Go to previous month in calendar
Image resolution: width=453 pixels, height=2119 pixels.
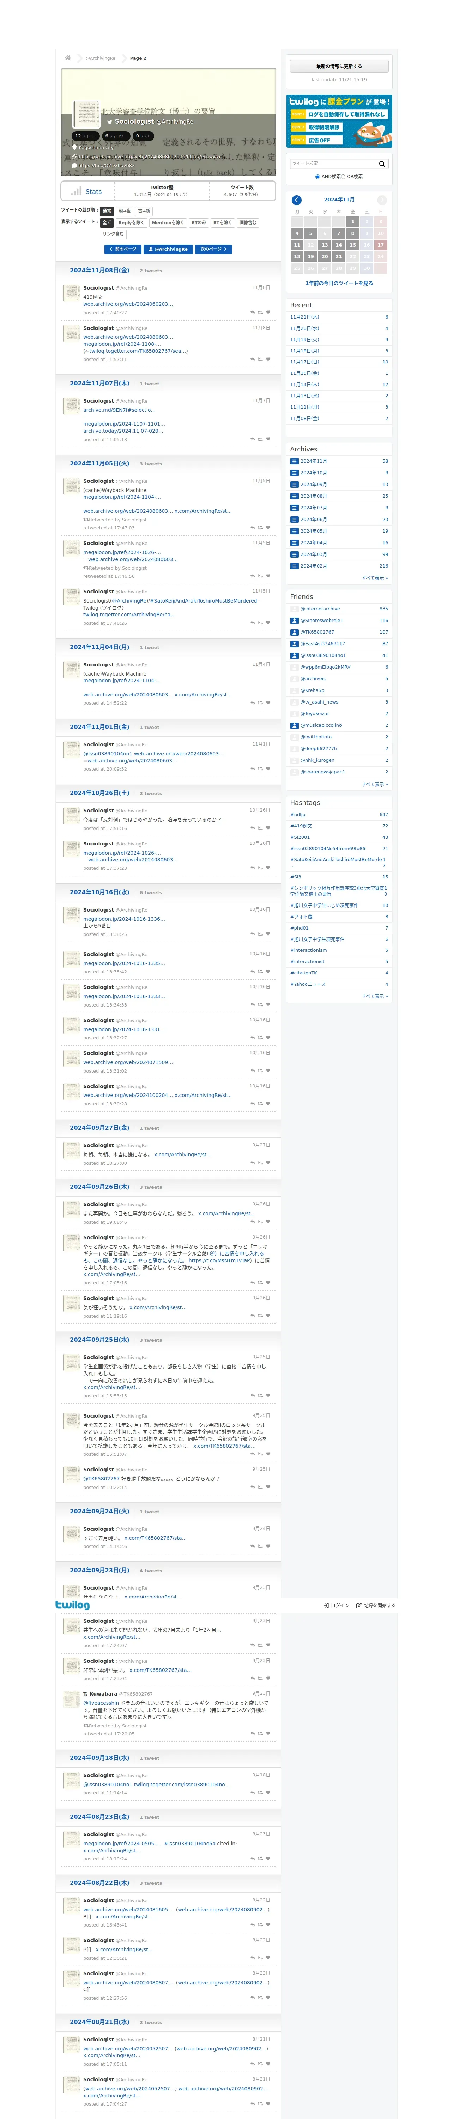click(x=297, y=200)
